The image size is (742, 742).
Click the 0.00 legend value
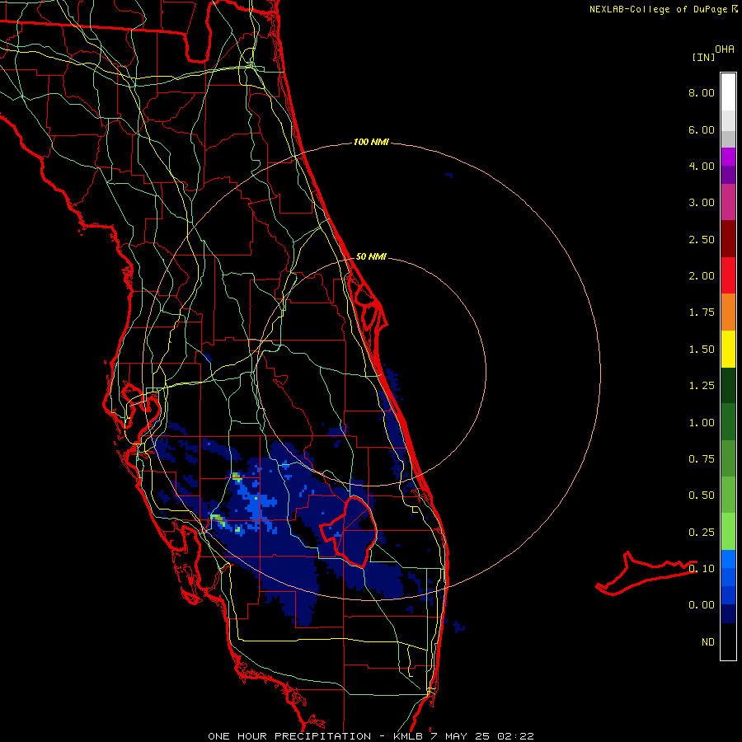(x=702, y=605)
